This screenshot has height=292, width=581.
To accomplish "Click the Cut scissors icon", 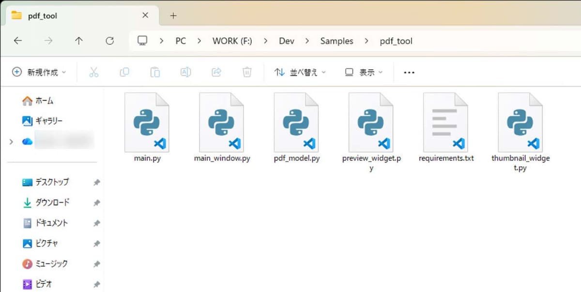I will pos(94,72).
